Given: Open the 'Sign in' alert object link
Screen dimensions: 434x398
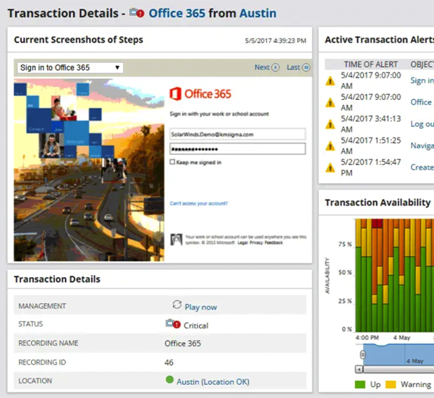Looking at the screenshot, I should [x=422, y=80].
